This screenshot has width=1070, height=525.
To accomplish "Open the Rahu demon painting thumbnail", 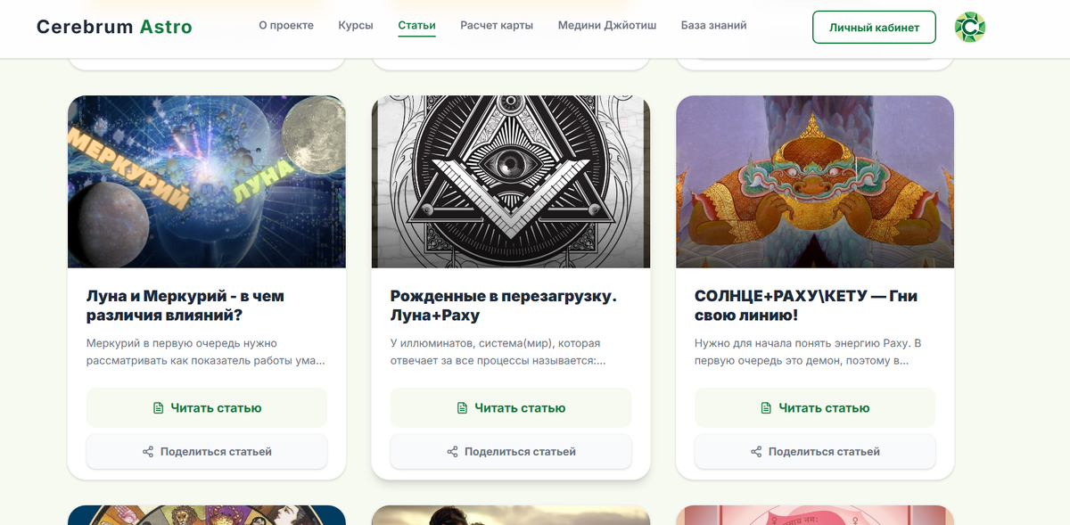I will (815, 182).
